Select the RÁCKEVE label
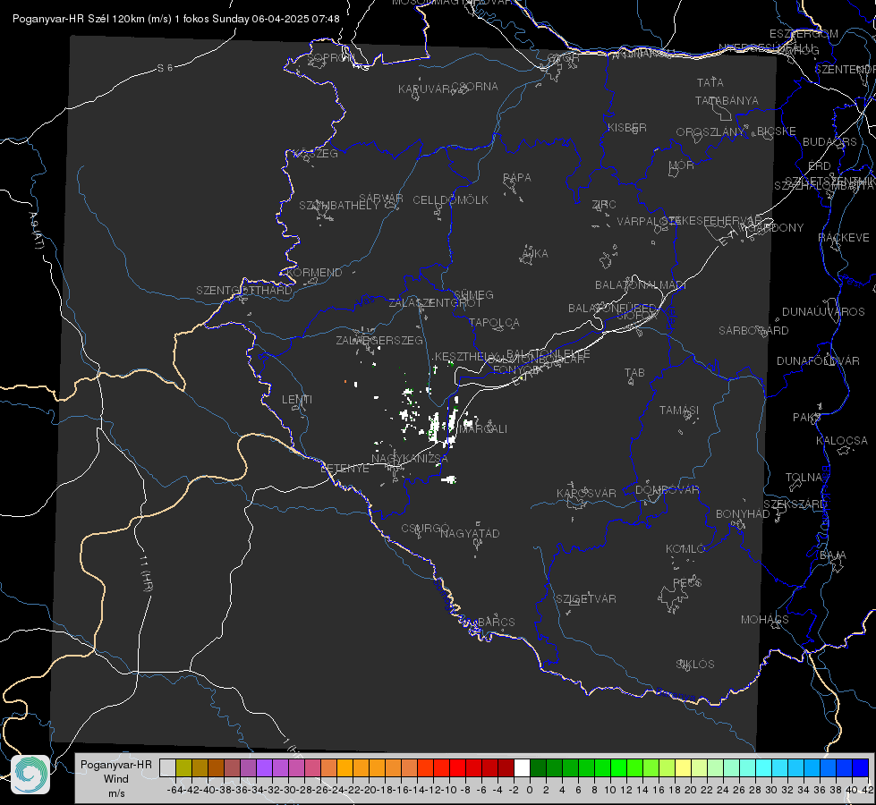Screen dimensions: 876x805 pyautogui.click(x=844, y=238)
